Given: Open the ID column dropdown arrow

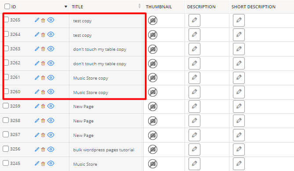Looking at the screenshot, I should tap(66, 7).
